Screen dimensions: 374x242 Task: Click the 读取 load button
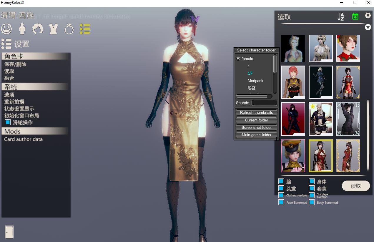click(356, 186)
